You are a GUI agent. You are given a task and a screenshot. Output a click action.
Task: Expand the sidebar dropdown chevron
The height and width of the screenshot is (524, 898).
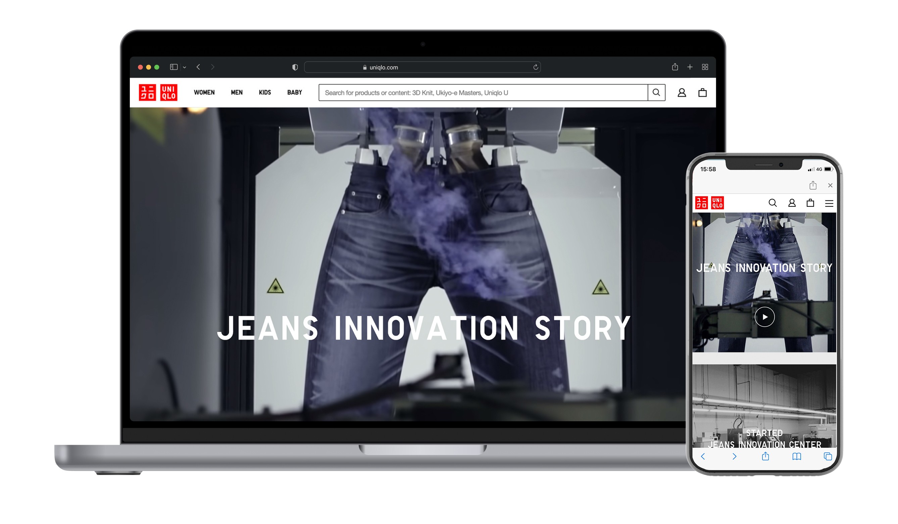point(185,67)
